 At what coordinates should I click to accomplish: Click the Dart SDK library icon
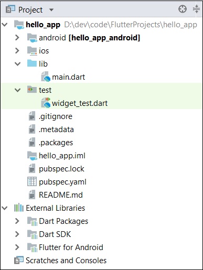33,234
